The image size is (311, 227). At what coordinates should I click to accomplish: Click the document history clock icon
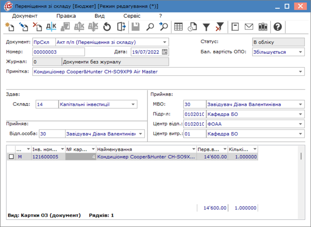[x=192, y=27]
